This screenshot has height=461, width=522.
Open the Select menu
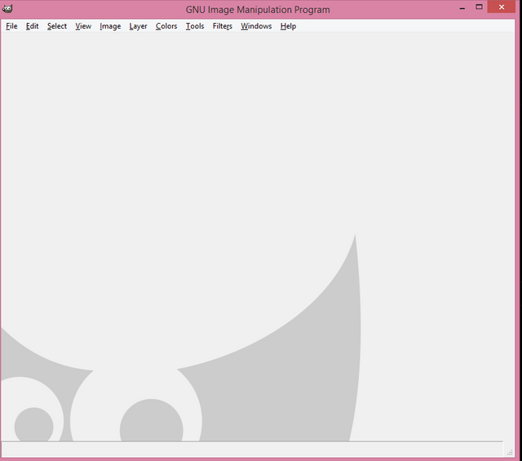click(57, 26)
